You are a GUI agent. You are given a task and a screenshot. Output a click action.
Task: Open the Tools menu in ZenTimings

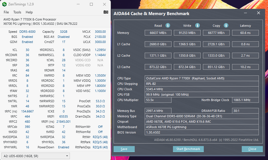click(17, 12)
